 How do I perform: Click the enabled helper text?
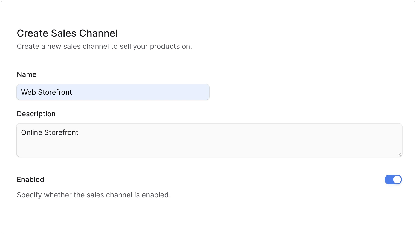(94, 195)
